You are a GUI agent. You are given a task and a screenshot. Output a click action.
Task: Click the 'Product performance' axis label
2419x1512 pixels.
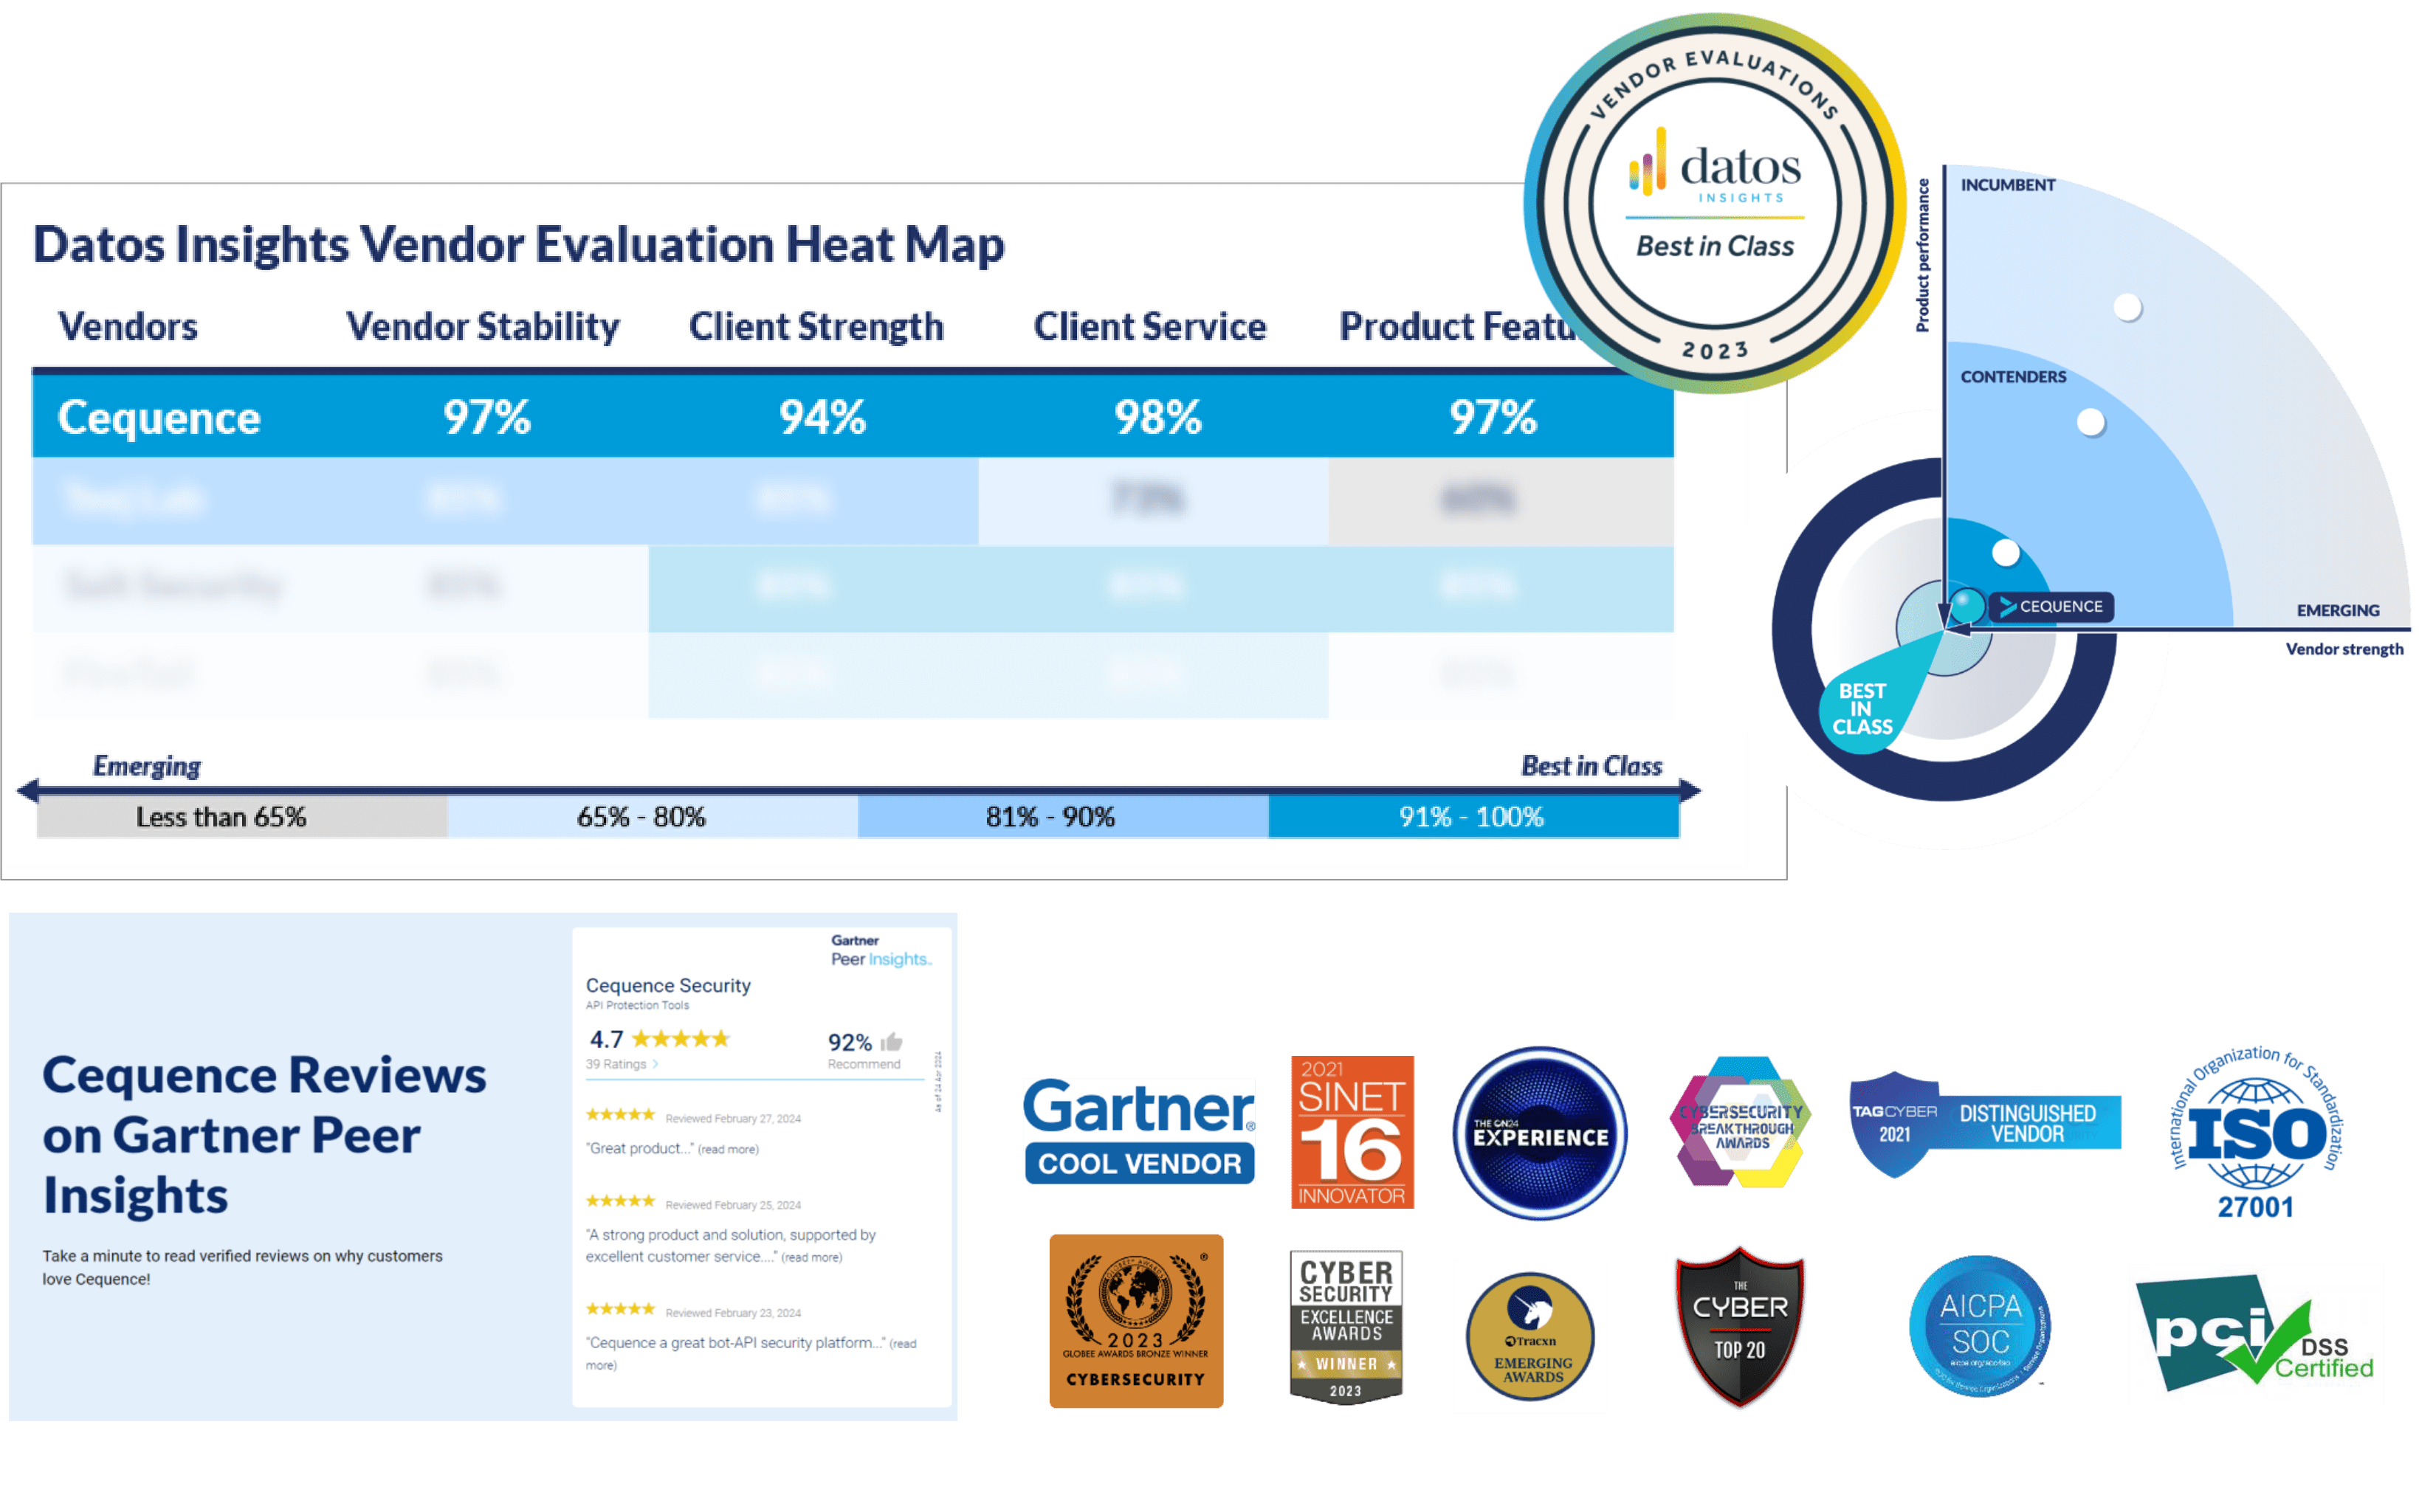pyautogui.click(x=1921, y=255)
